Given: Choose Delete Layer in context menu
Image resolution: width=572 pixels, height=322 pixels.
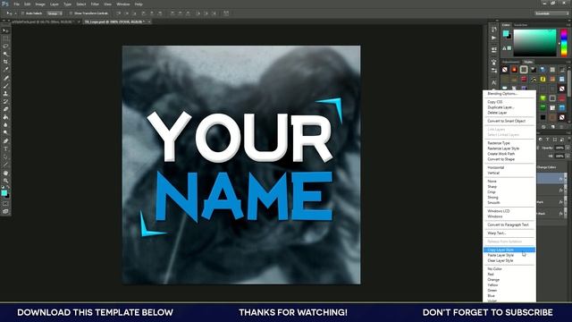Looking at the screenshot, I should [497, 113].
